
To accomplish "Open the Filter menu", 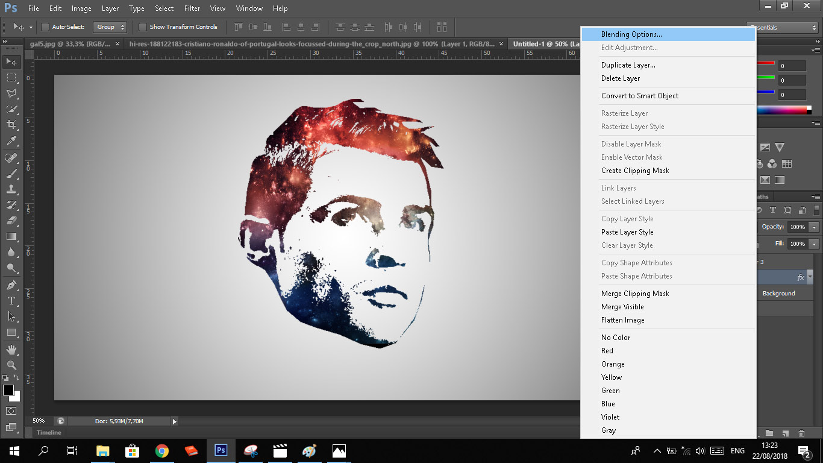I will pyautogui.click(x=192, y=8).
